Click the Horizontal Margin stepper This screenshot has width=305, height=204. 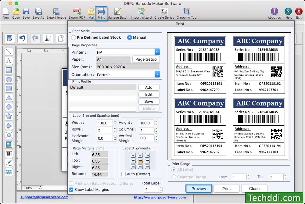coord(115,138)
